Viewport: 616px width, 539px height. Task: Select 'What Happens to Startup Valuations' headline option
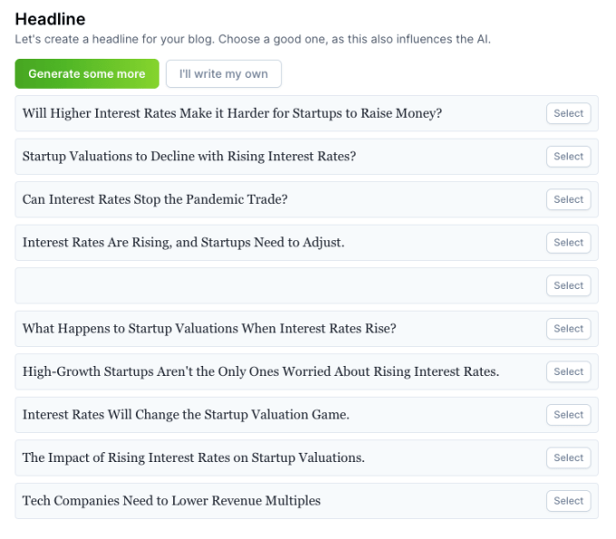point(568,329)
